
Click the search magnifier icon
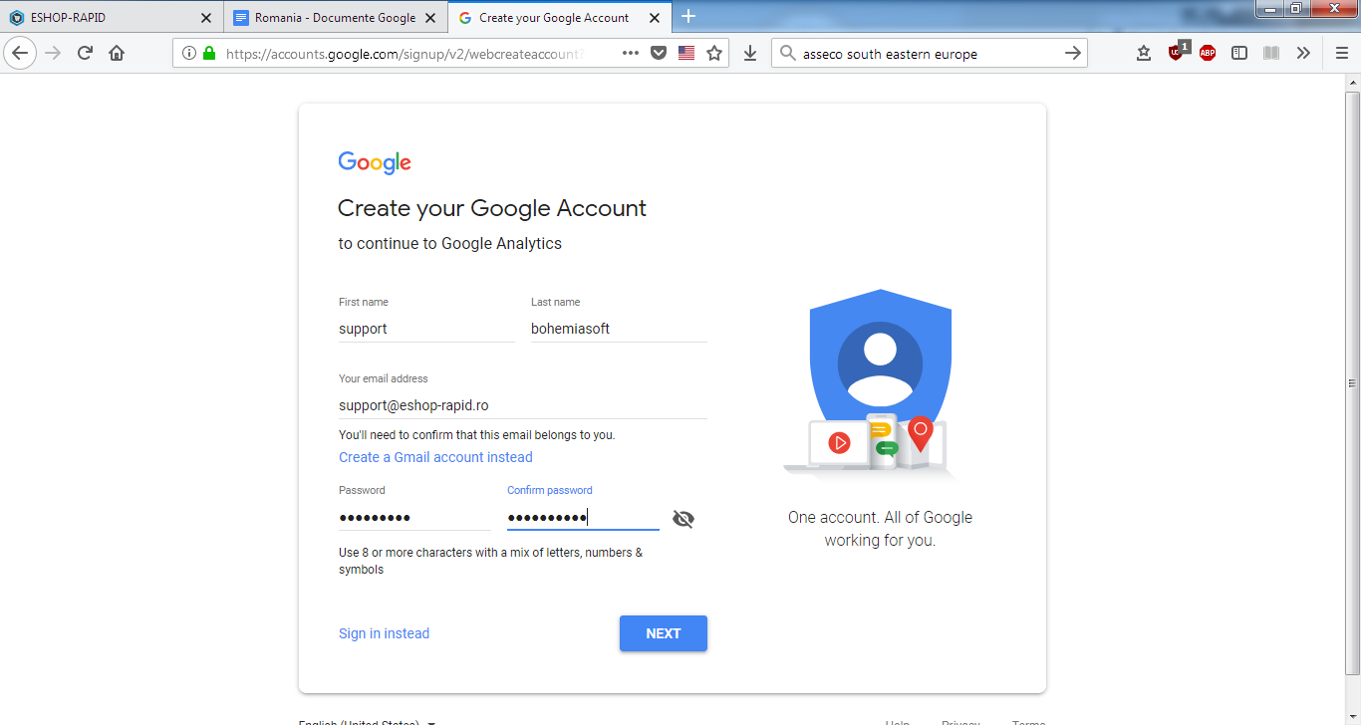787,54
